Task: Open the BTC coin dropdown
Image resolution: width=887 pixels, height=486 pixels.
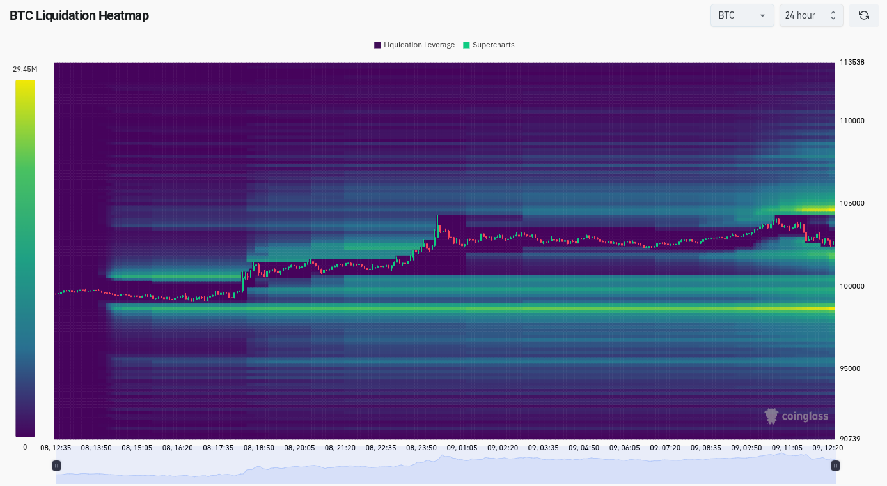Action: click(x=742, y=15)
